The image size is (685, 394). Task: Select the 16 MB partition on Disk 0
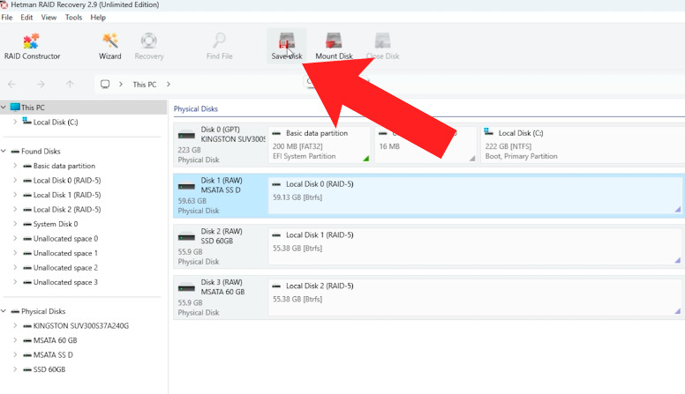pos(425,145)
